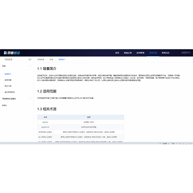Click the rightmost settings icon in the status bar
The height and width of the screenshot is (193, 193).
pyautogui.click(x=190, y=144)
